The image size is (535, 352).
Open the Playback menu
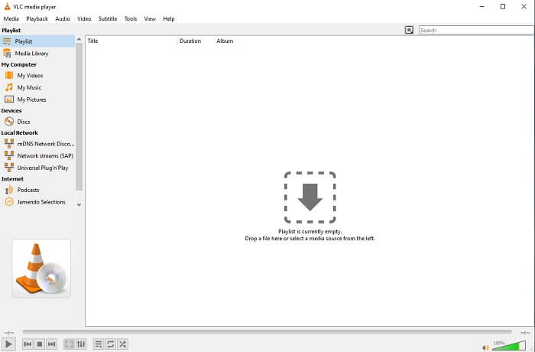[37, 19]
